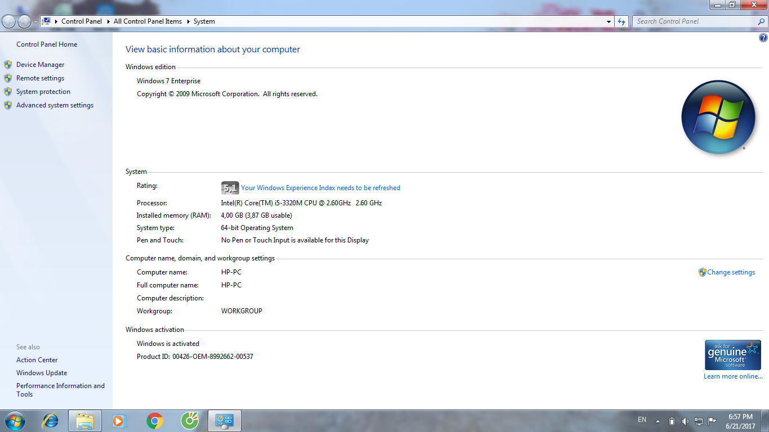The image size is (769, 432).
Task: Click the battery tray icon
Action: (672, 421)
